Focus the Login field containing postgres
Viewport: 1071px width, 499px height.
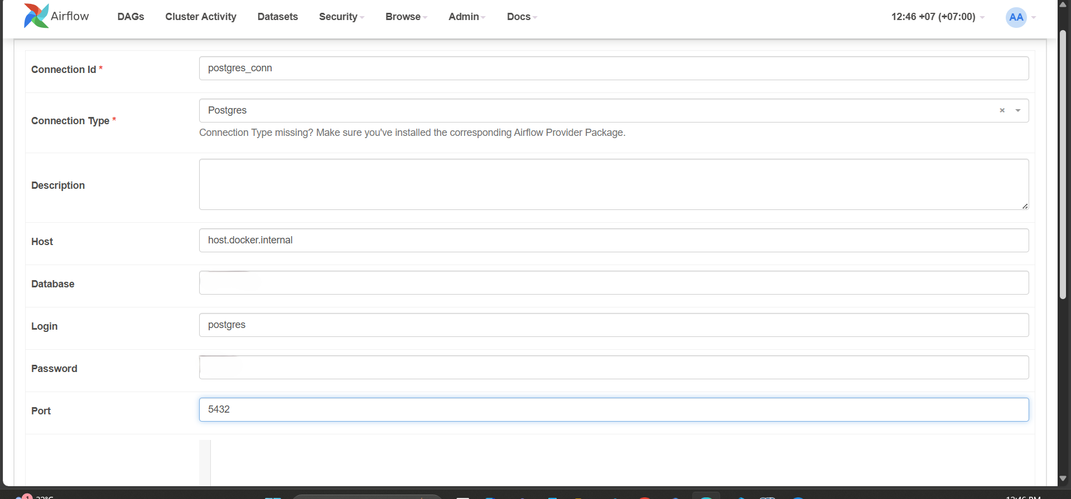tap(614, 325)
